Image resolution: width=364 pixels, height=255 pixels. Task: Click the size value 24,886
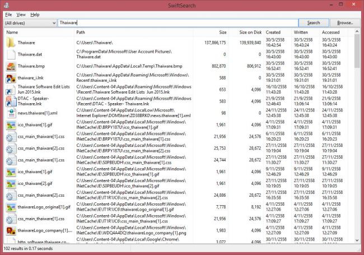tap(220, 195)
